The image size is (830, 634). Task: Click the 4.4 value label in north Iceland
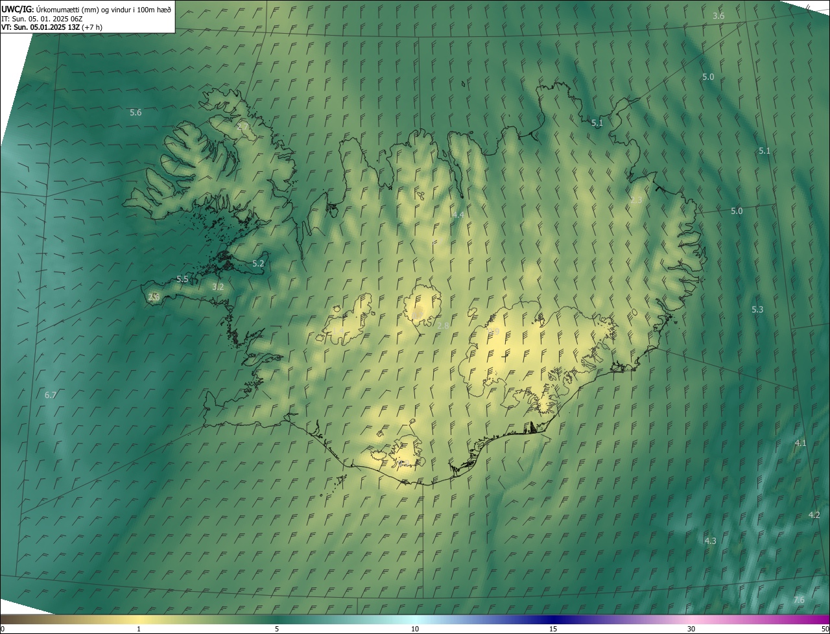coord(458,215)
